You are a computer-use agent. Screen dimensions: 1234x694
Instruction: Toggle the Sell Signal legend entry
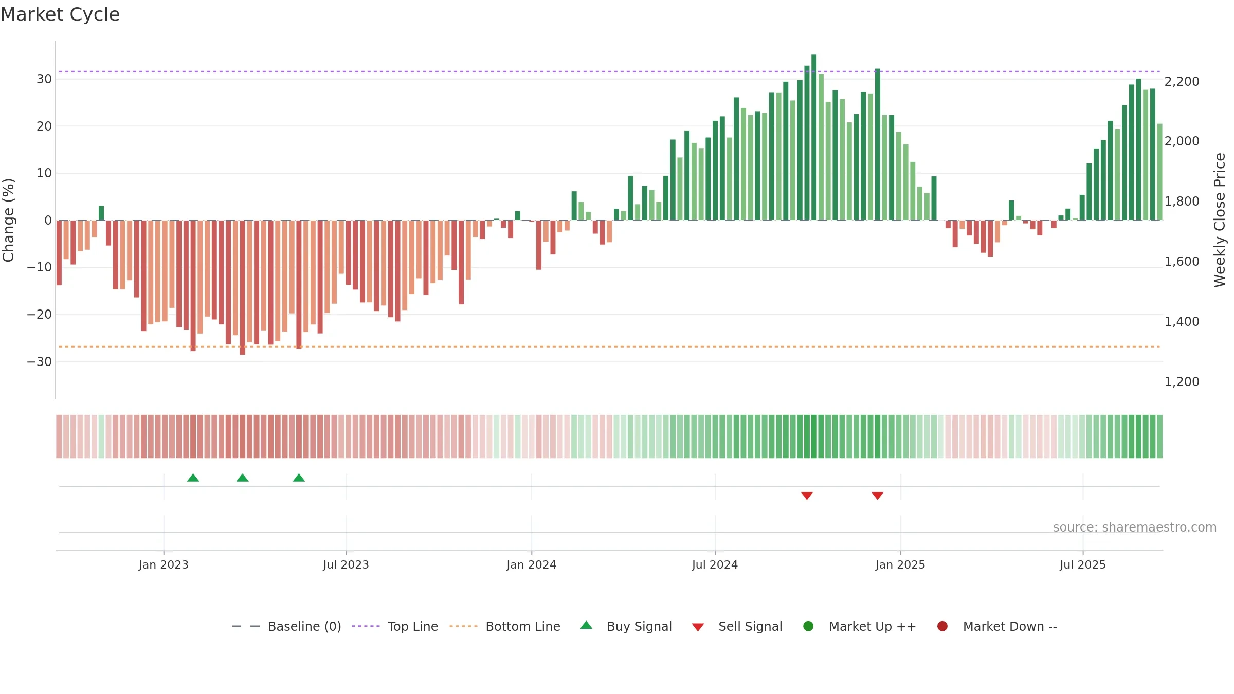pyautogui.click(x=737, y=626)
